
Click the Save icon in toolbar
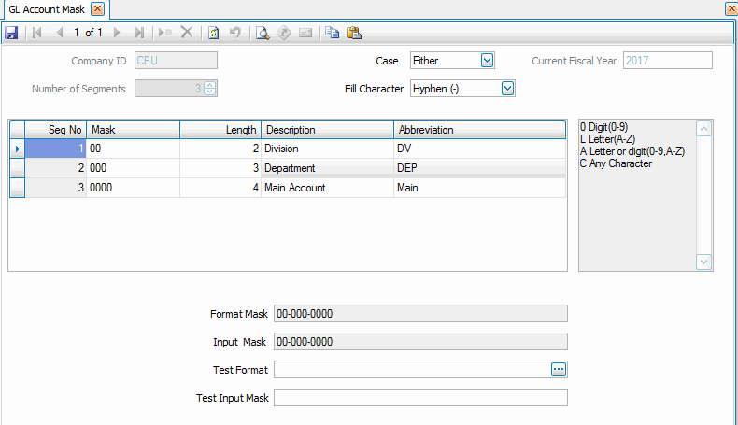pyautogui.click(x=11, y=33)
